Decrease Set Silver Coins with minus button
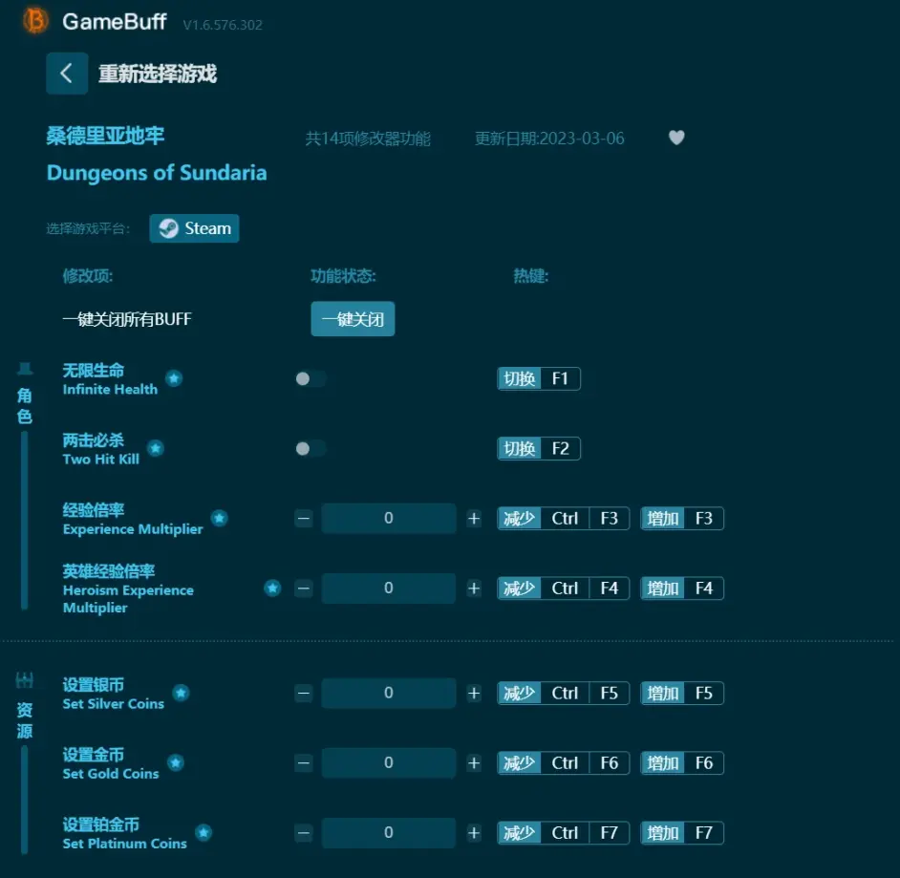This screenshot has height=878, width=900. point(304,694)
